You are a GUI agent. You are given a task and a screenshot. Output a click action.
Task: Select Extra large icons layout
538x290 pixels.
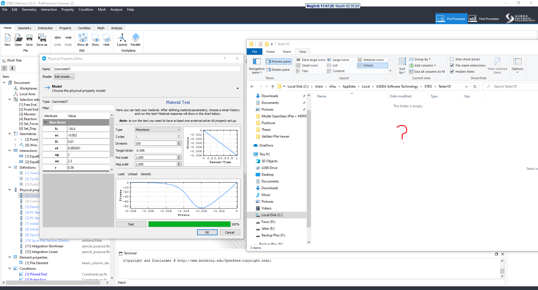(x=311, y=60)
